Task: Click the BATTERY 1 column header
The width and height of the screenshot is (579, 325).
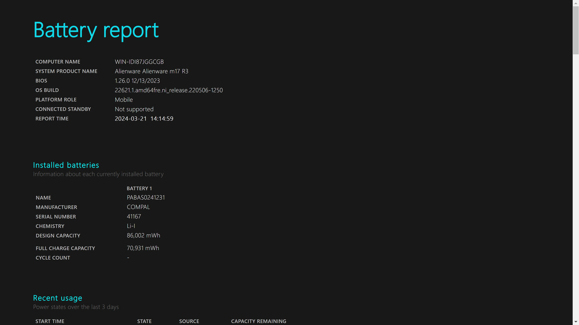Action: pos(139,188)
